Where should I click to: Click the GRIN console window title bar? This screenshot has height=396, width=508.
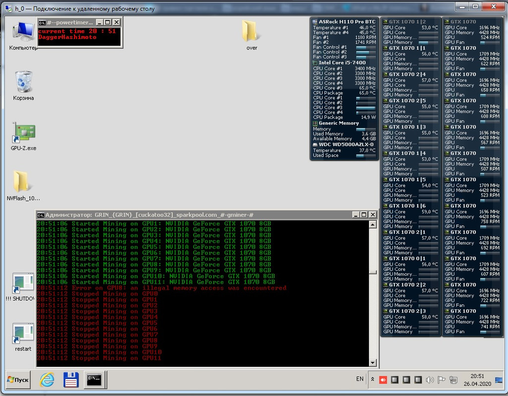[194, 215]
